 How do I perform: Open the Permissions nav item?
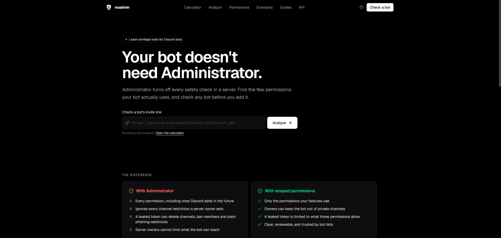click(x=239, y=7)
